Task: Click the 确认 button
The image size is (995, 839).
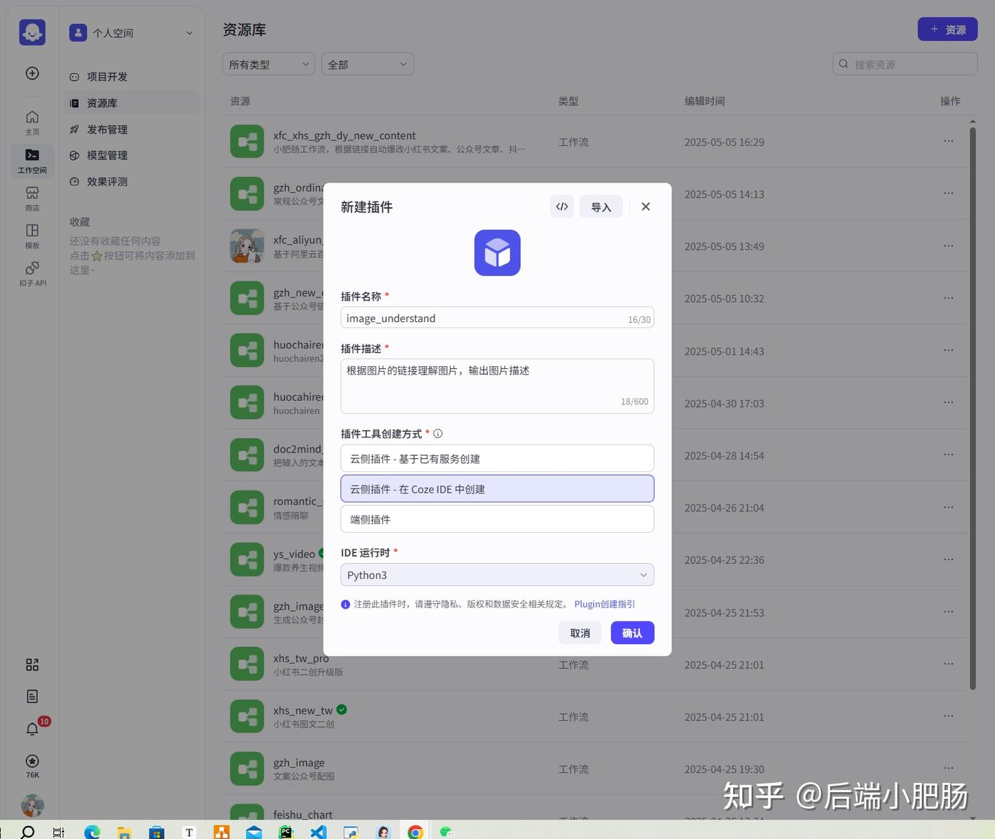Action: [632, 633]
